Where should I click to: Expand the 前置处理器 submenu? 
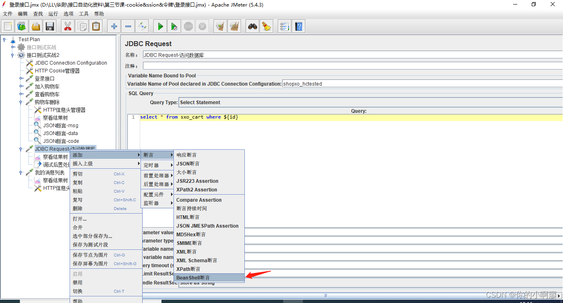coord(157,176)
